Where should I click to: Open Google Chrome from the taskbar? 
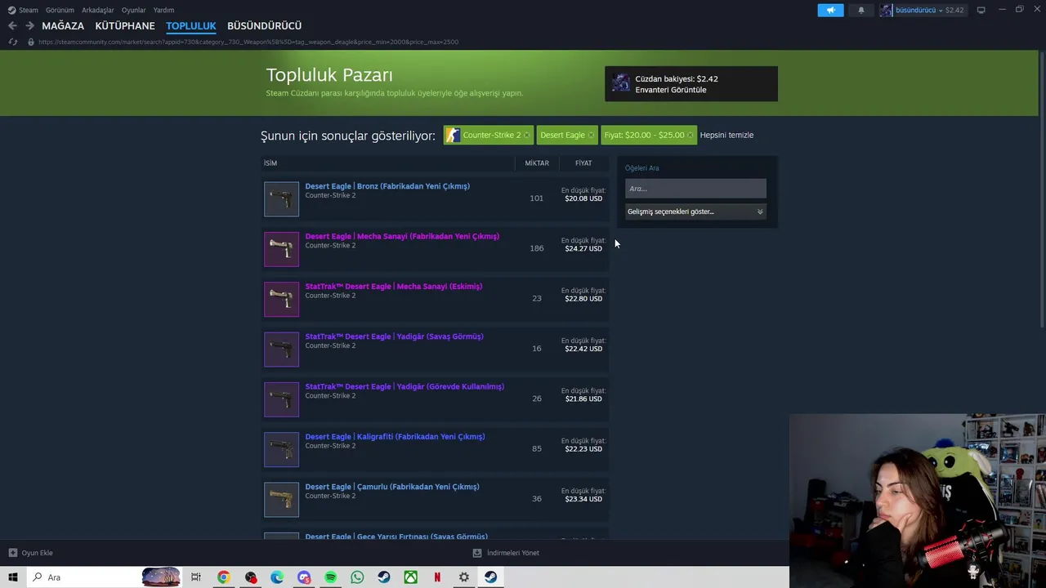(223, 577)
